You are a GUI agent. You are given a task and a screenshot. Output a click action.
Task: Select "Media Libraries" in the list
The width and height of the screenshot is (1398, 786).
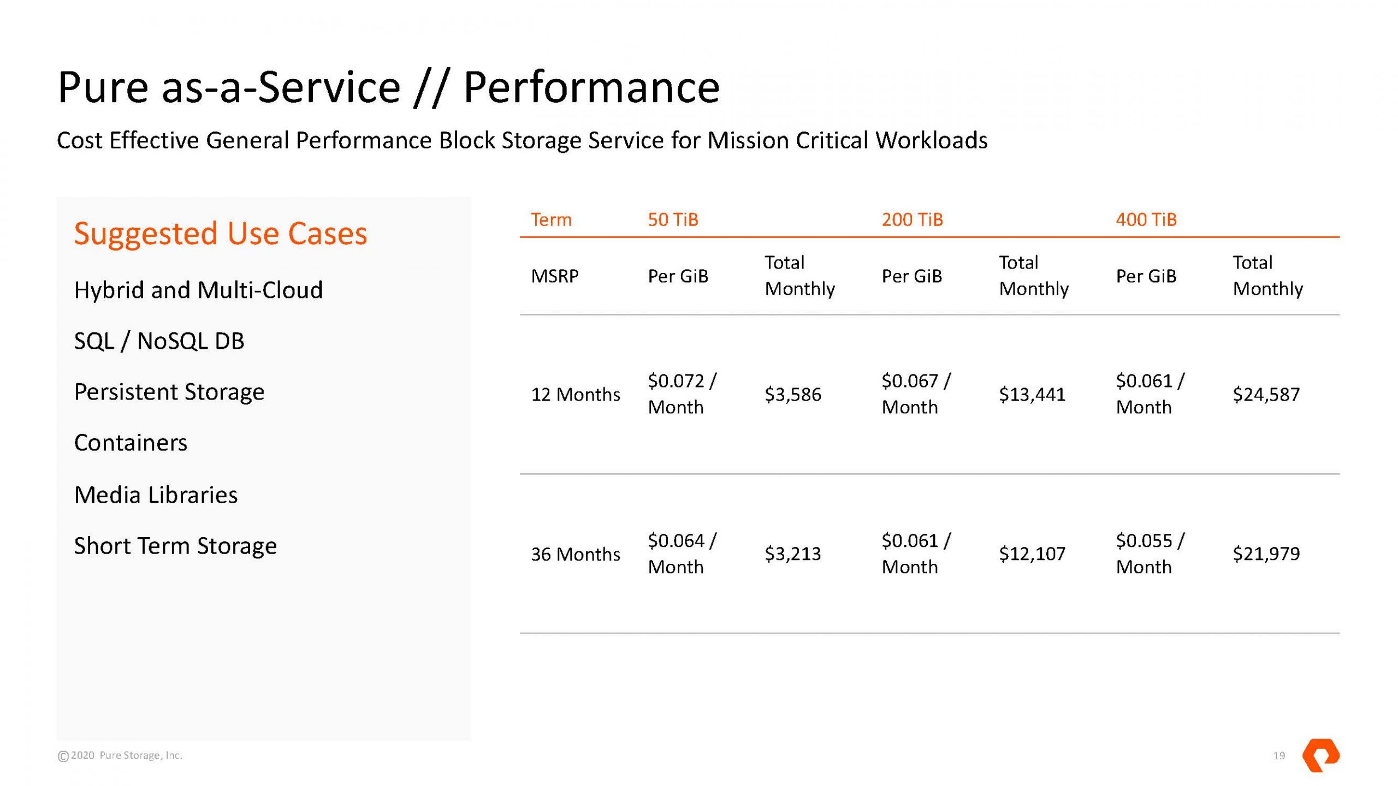click(156, 495)
